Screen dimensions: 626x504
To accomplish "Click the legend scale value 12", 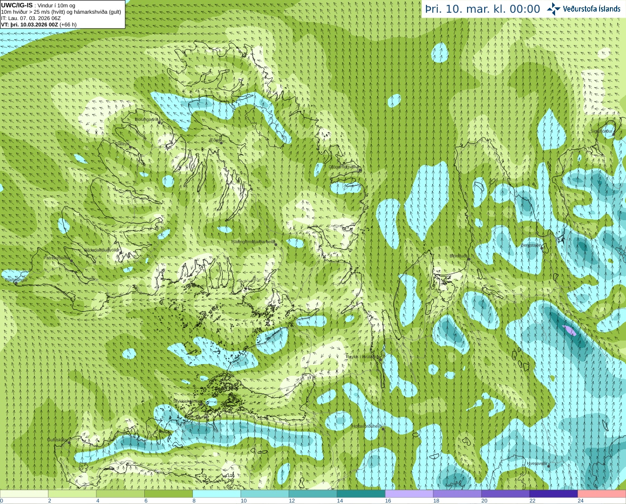I will [x=291, y=501].
